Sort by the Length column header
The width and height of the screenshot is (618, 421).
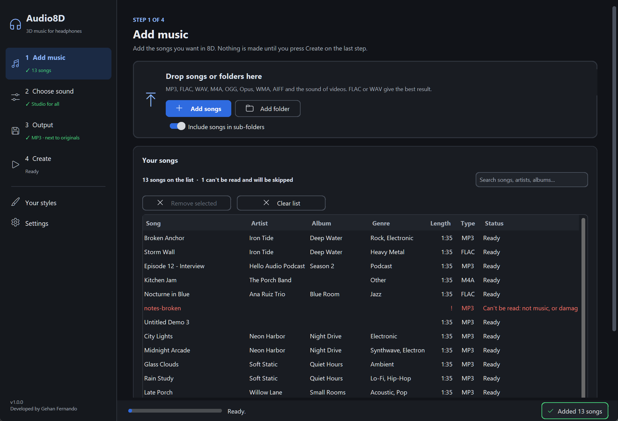pyautogui.click(x=440, y=223)
